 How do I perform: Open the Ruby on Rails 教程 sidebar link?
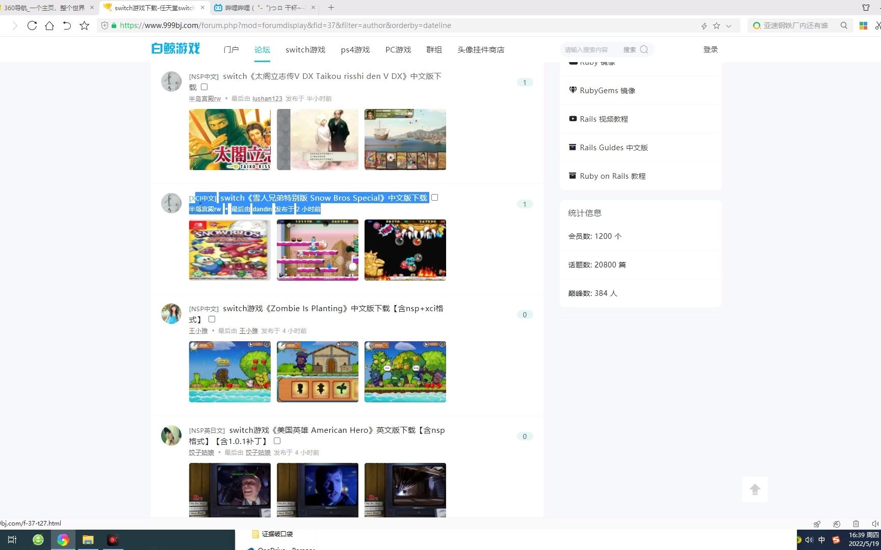click(x=612, y=176)
